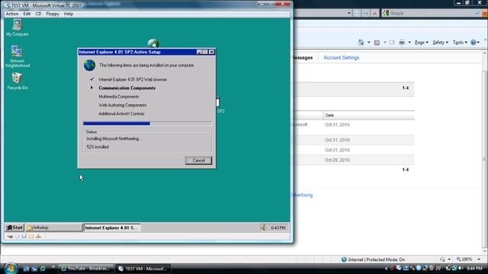Click the floppy disk icon in Virtual PC status bar
This screenshot has width=488, height=274.
pos(24,237)
